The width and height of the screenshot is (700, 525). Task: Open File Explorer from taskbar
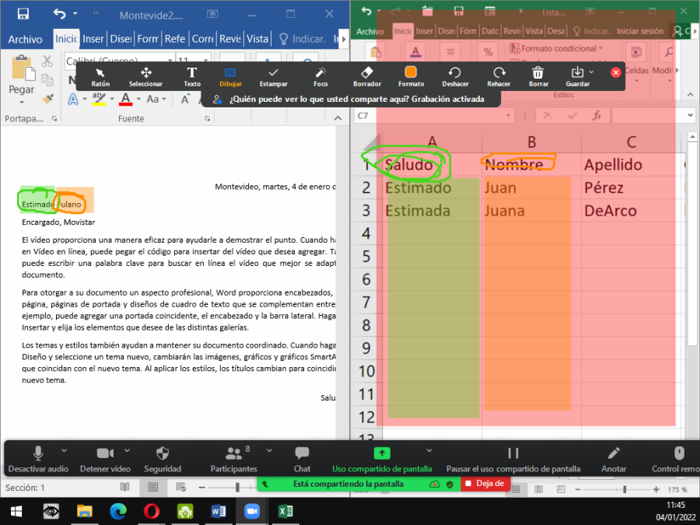click(84, 511)
